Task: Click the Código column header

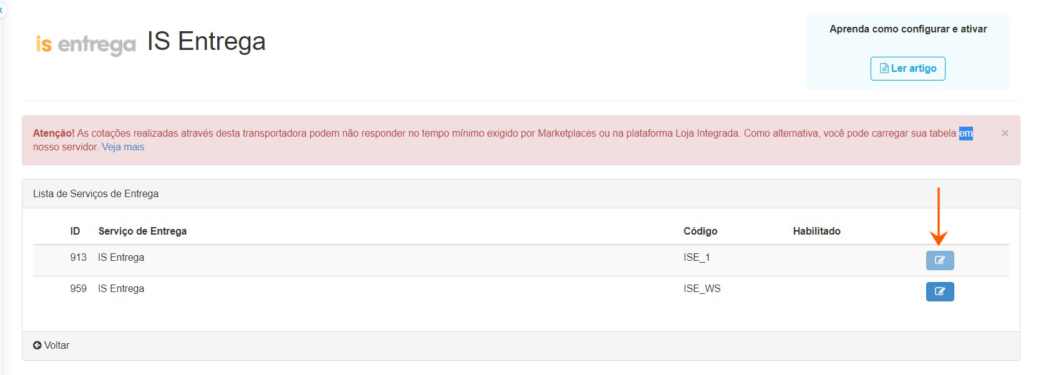Action: (x=700, y=231)
